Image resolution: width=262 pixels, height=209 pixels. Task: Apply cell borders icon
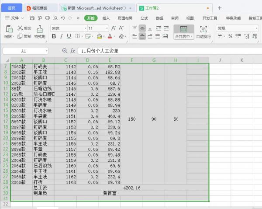(x=77, y=36)
